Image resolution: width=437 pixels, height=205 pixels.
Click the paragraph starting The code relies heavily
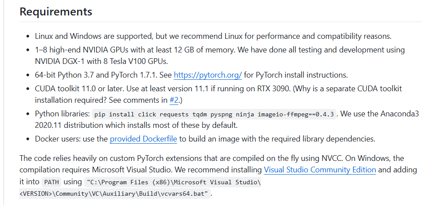point(219,175)
